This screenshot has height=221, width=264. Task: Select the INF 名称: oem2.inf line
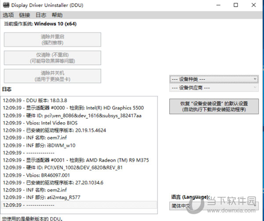click(x=79, y=190)
